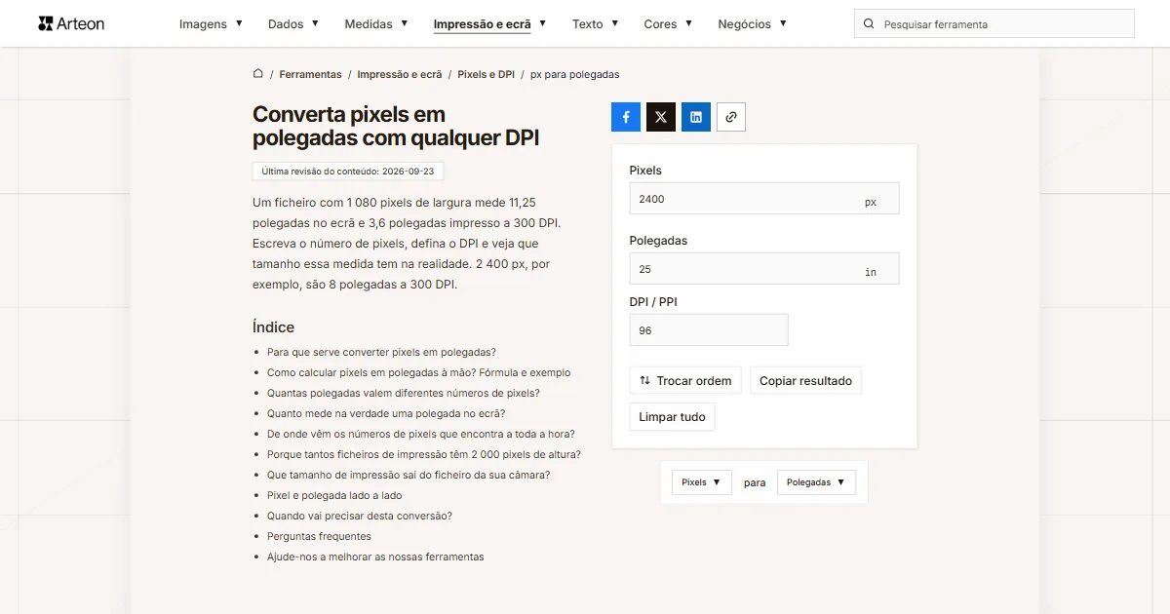Go to 'Porque tantos ficheiros de impressão' section
Screen dimensions: 1170x614
click(x=424, y=455)
